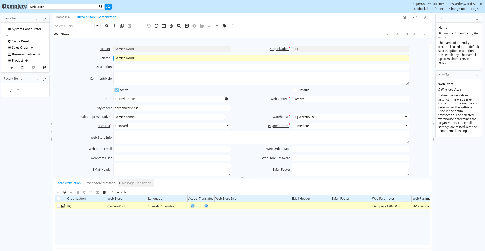Open the attachment paperclip icon
The image size is (485, 251).
[x=172, y=26]
